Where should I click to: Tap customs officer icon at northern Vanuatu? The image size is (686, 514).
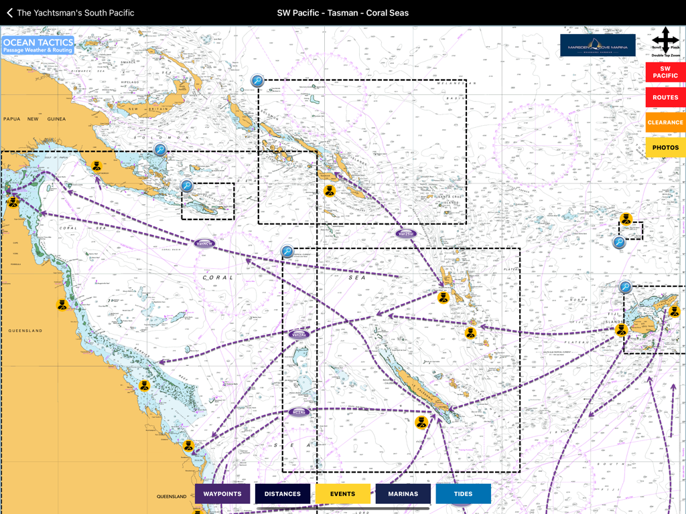click(x=443, y=298)
